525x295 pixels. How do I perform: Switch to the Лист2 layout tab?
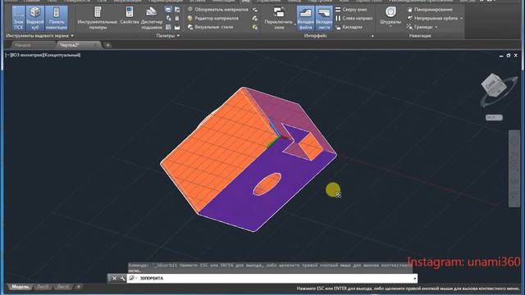click(62, 287)
